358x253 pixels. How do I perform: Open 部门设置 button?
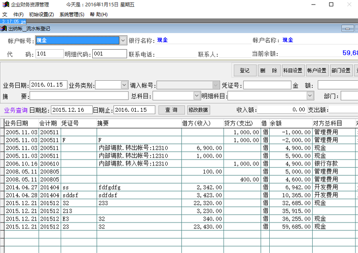[341, 70]
